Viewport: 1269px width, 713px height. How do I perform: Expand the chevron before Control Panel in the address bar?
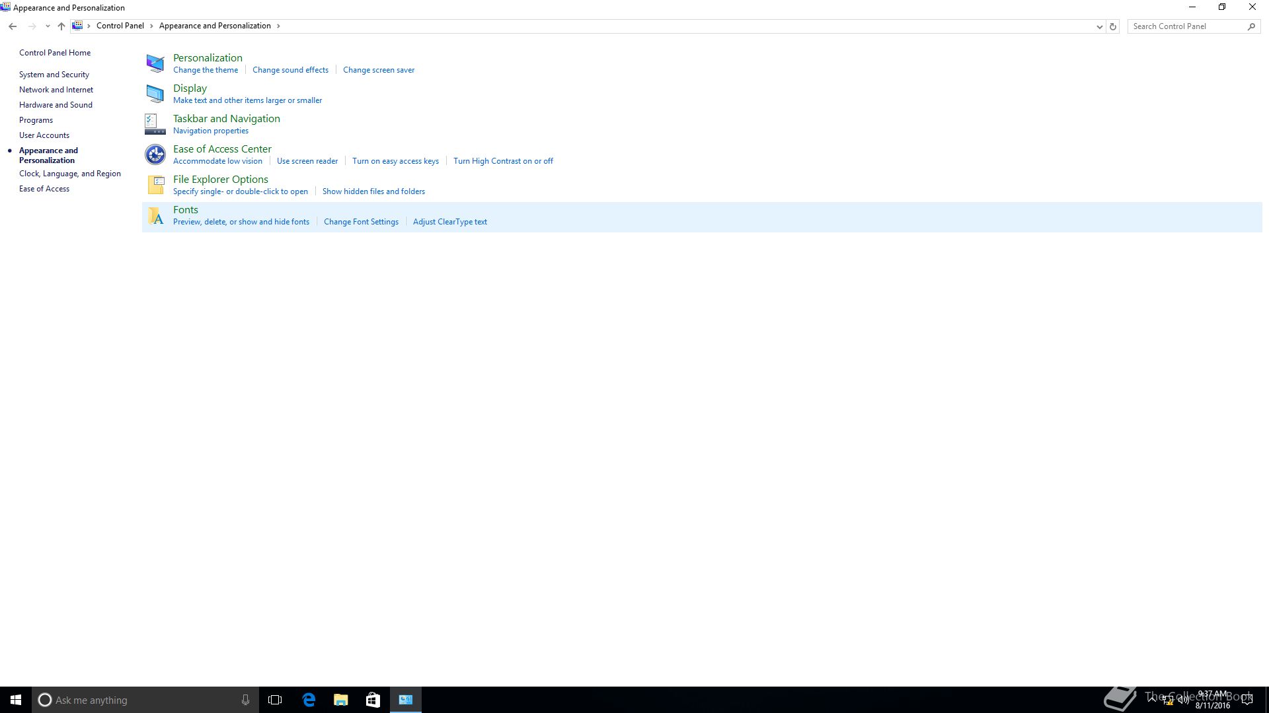89,26
